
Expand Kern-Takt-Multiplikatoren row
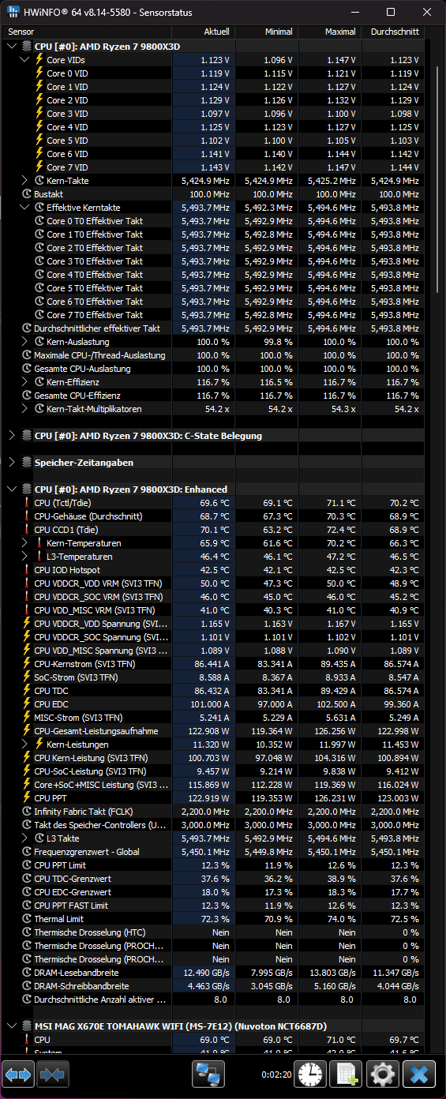coord(25,409)
